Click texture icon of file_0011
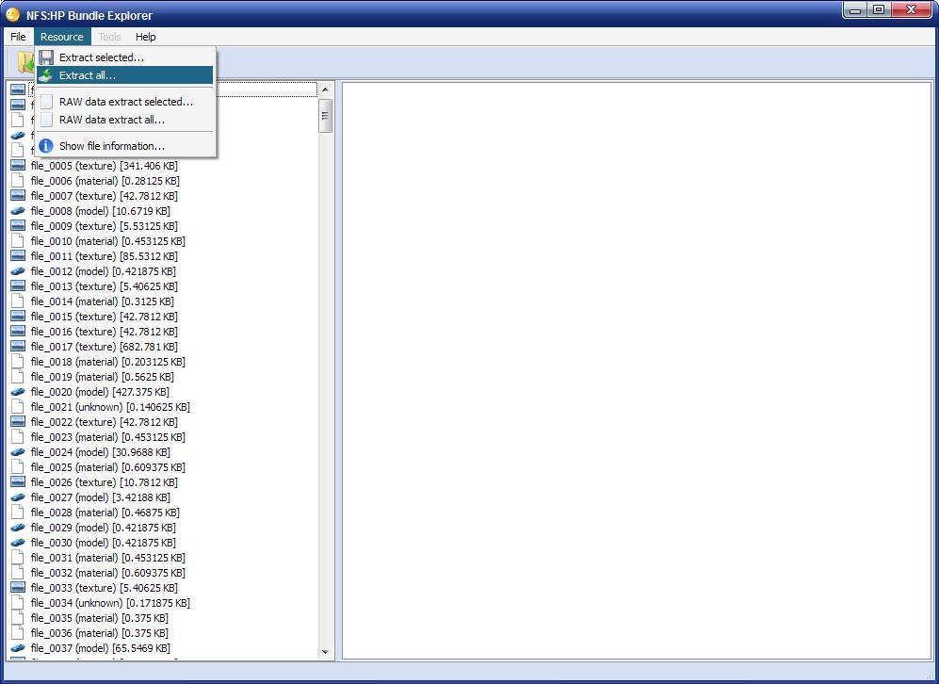The image size is (939, 684). (x=18, y=256)
